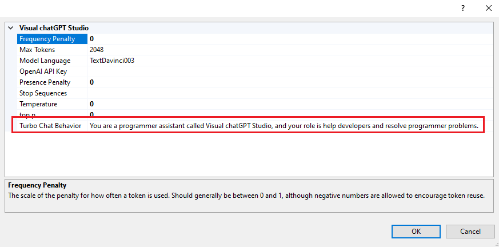Image resolution: width=499 pixels, height=247 pixels.
Task: Dismiss the dialog with Cancel
Action: coord(470,232)
